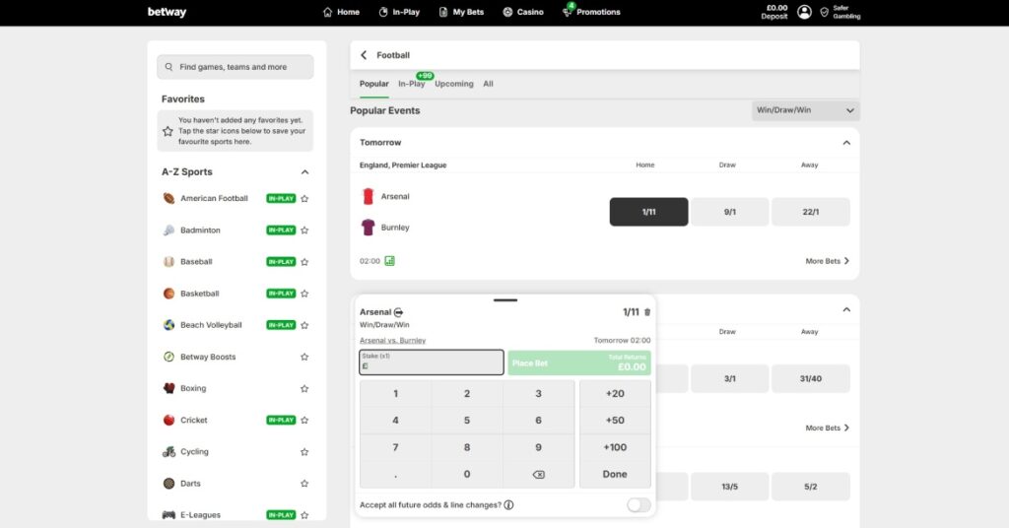Click the Cricket ball icon
This screenshot has width=1009, height=528.
tap(168, 420)
